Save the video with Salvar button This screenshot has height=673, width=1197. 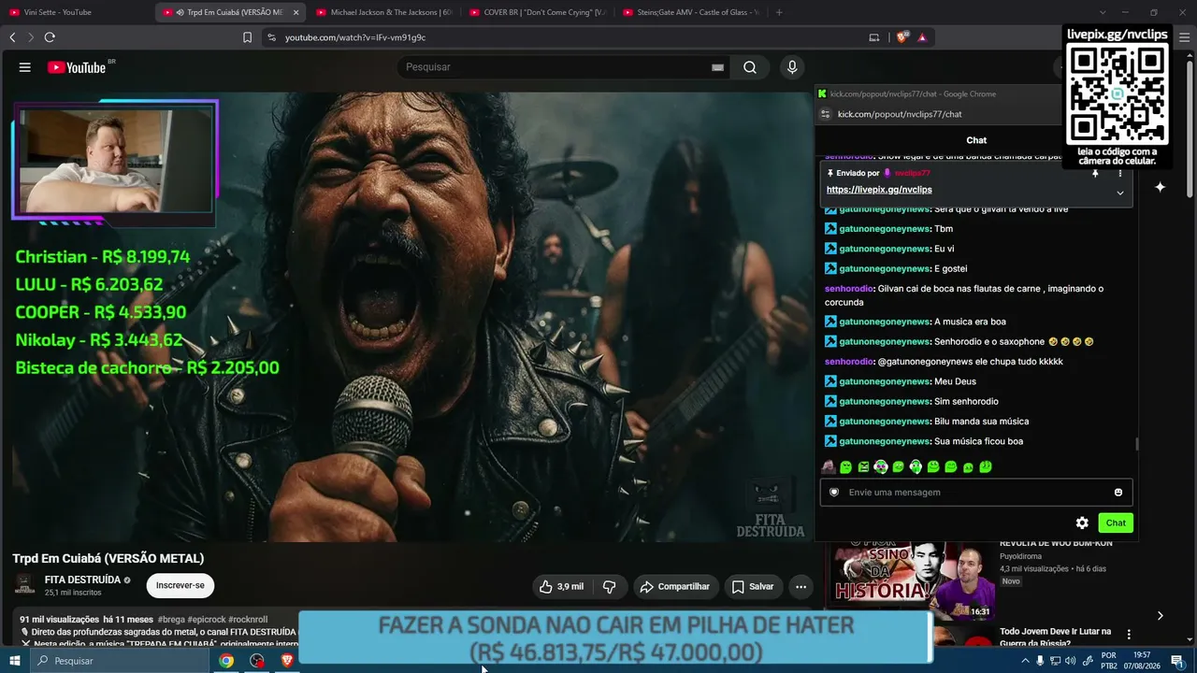click(x=753, y=586)
